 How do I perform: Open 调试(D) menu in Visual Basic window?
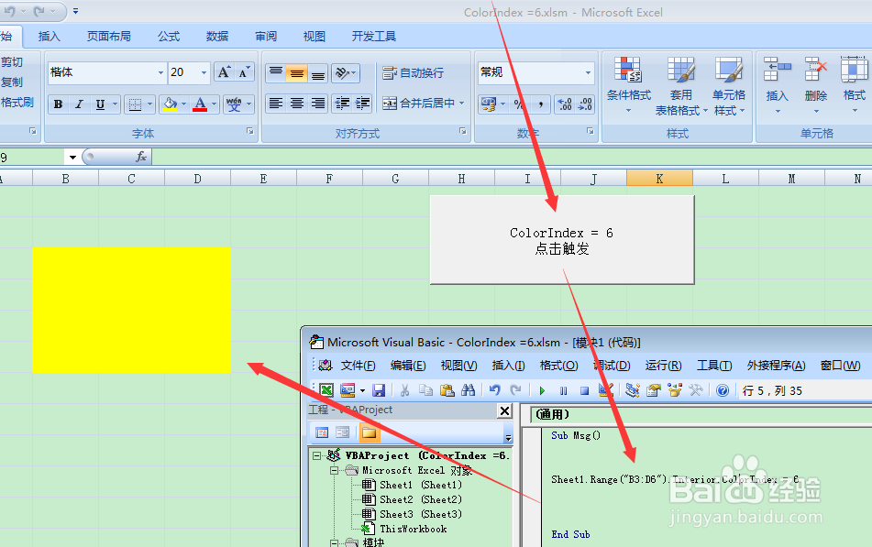click(613, 366)
